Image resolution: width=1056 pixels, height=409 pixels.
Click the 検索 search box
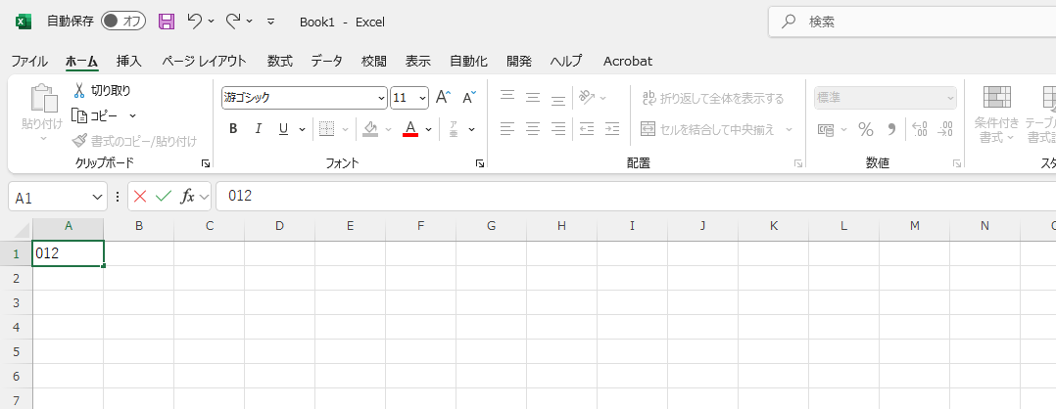[911, 22]
